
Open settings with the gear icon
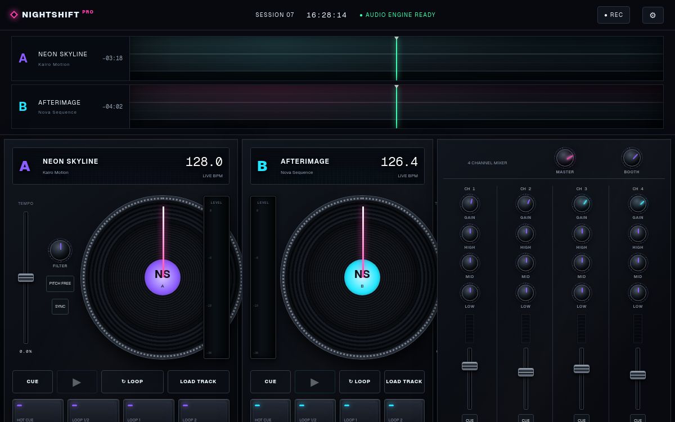click(x=652, y=15)
